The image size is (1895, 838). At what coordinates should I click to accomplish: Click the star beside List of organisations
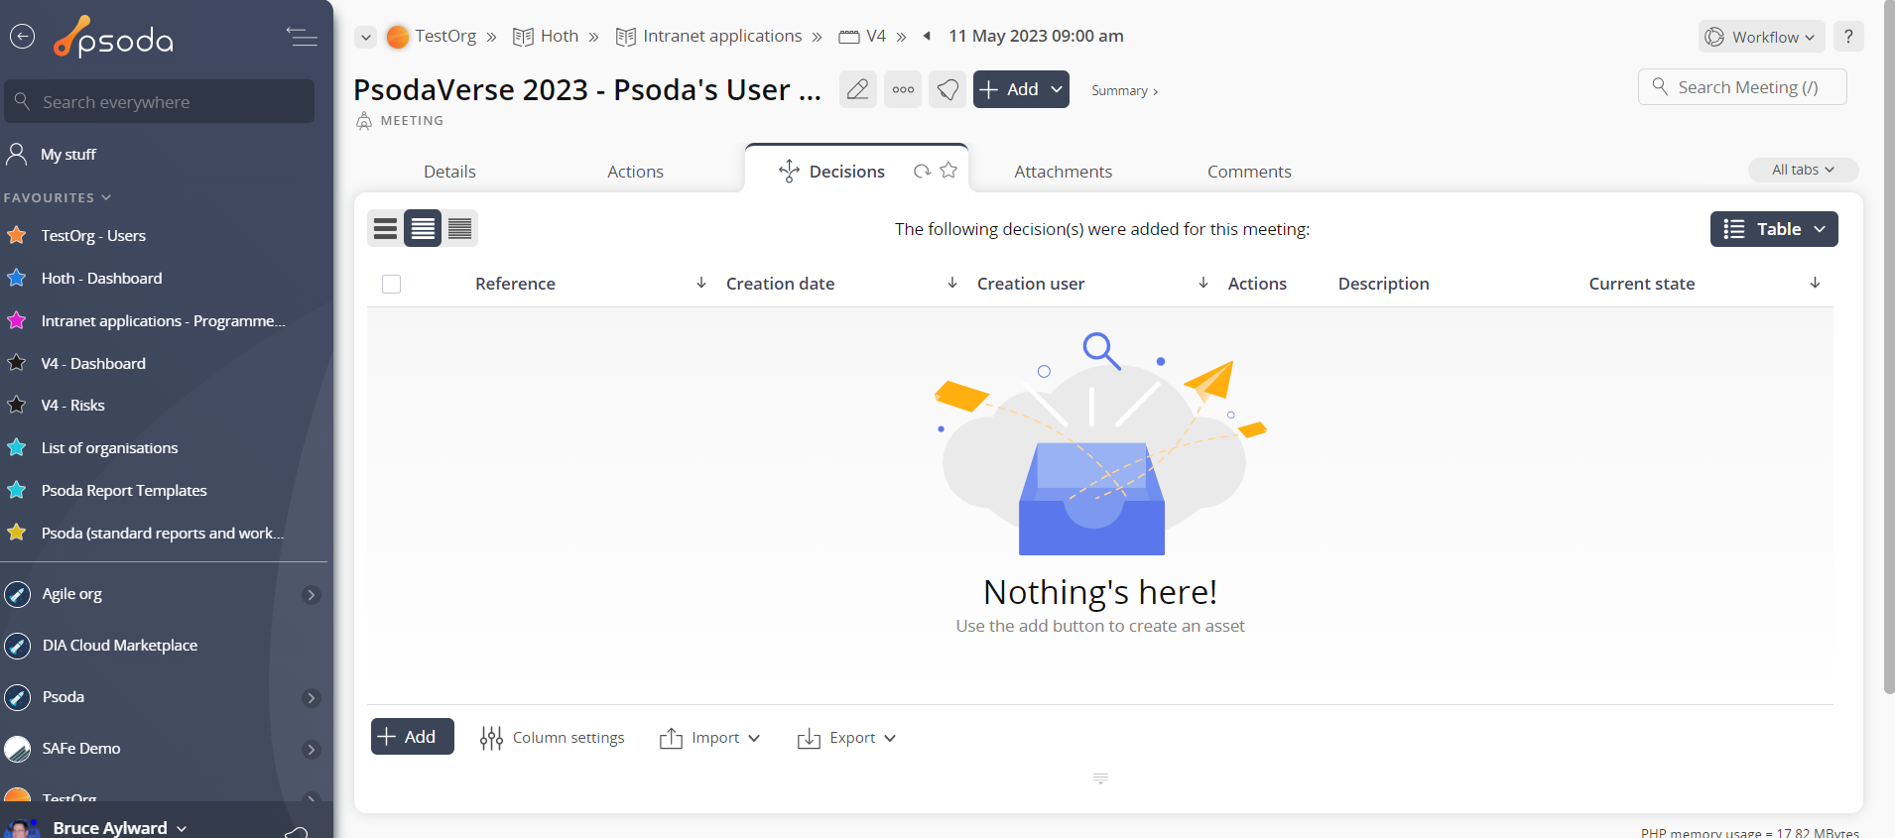[x=17, y=447]
